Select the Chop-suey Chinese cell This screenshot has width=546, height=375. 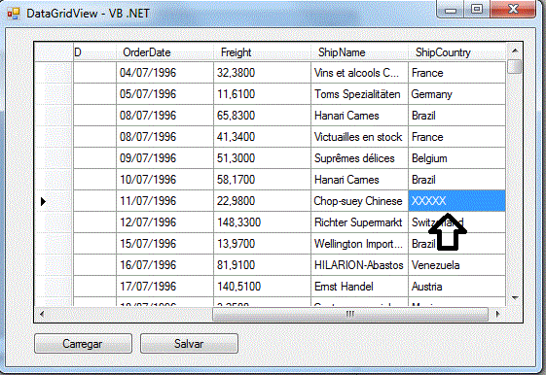pyautogui.click(x=360, y=201)
